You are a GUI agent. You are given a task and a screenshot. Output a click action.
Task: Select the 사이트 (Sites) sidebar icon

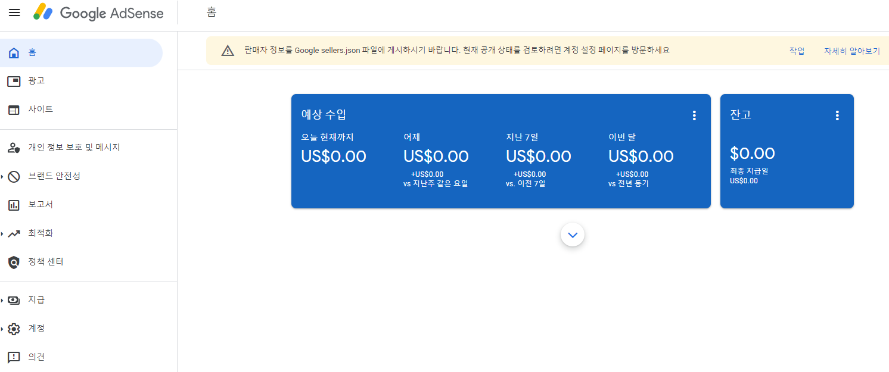tap(14, 110)
